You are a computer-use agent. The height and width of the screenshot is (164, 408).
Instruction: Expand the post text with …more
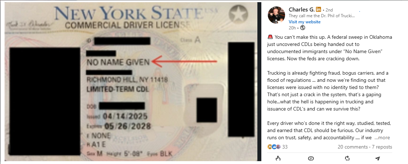pos(382,138)
